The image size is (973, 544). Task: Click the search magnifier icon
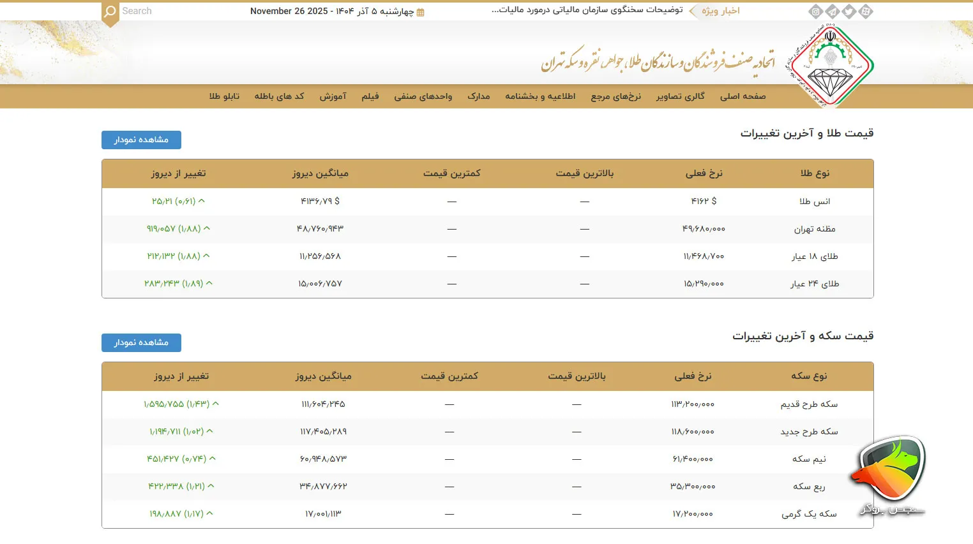[109, 11]
